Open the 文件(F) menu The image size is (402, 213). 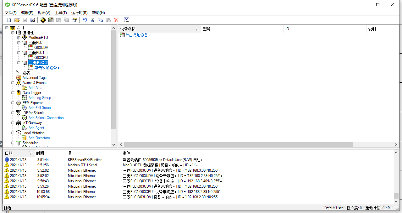coord(11,13)
